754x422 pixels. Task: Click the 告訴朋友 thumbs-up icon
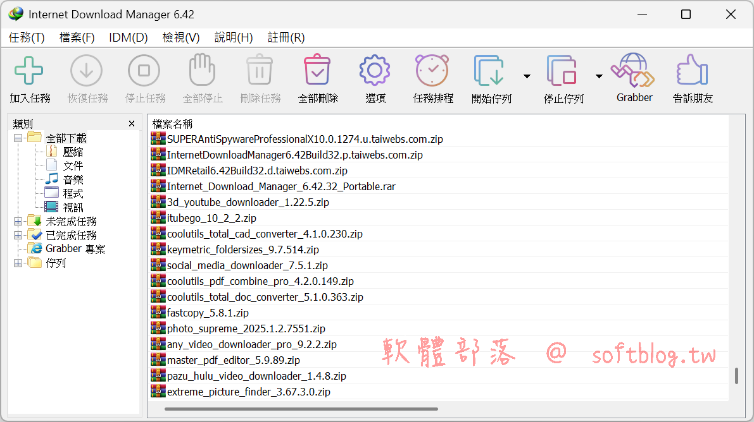click(x=693, y=70)
